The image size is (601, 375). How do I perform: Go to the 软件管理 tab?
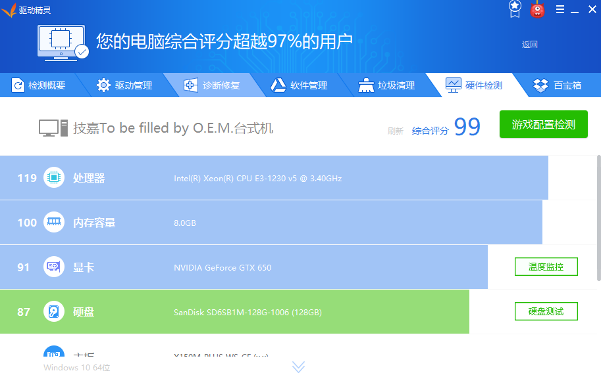[300, 85]
